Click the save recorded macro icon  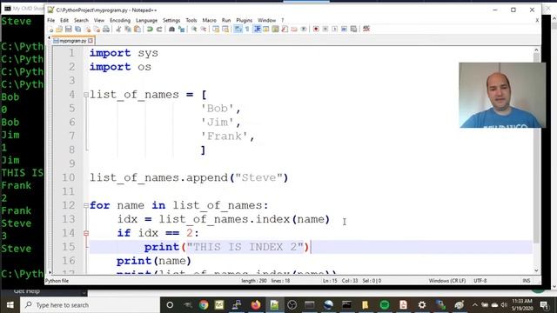(353, 29)
